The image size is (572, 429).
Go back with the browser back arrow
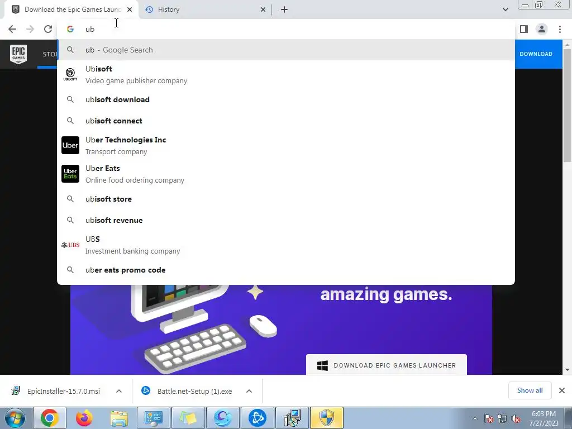point(12,29)
